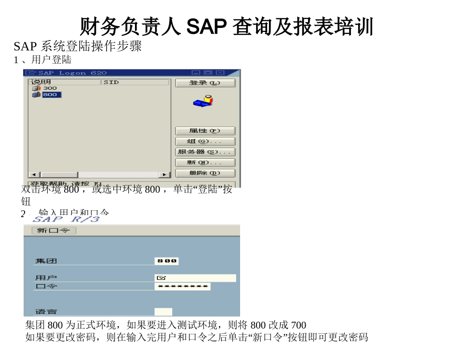Click the 集团 client field showing 800

tap(166, 261)
